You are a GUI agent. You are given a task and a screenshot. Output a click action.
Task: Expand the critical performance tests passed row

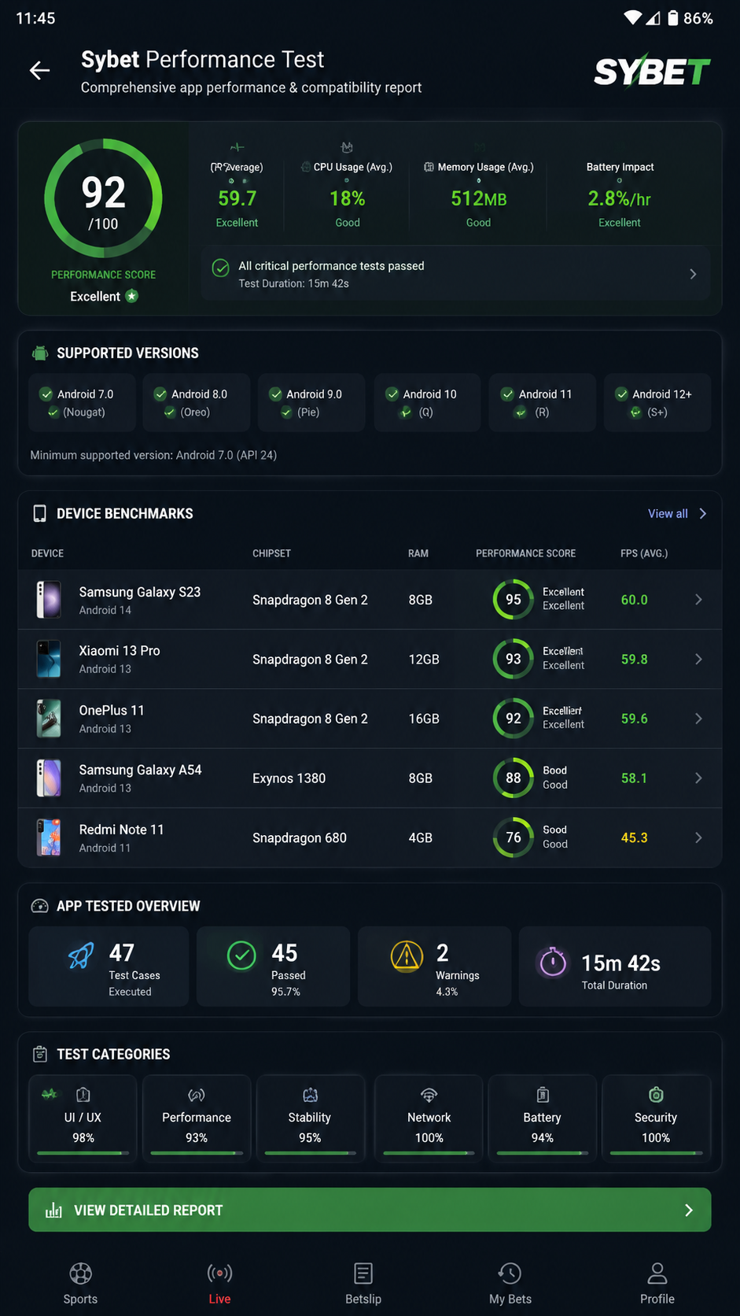pos(455,274)
